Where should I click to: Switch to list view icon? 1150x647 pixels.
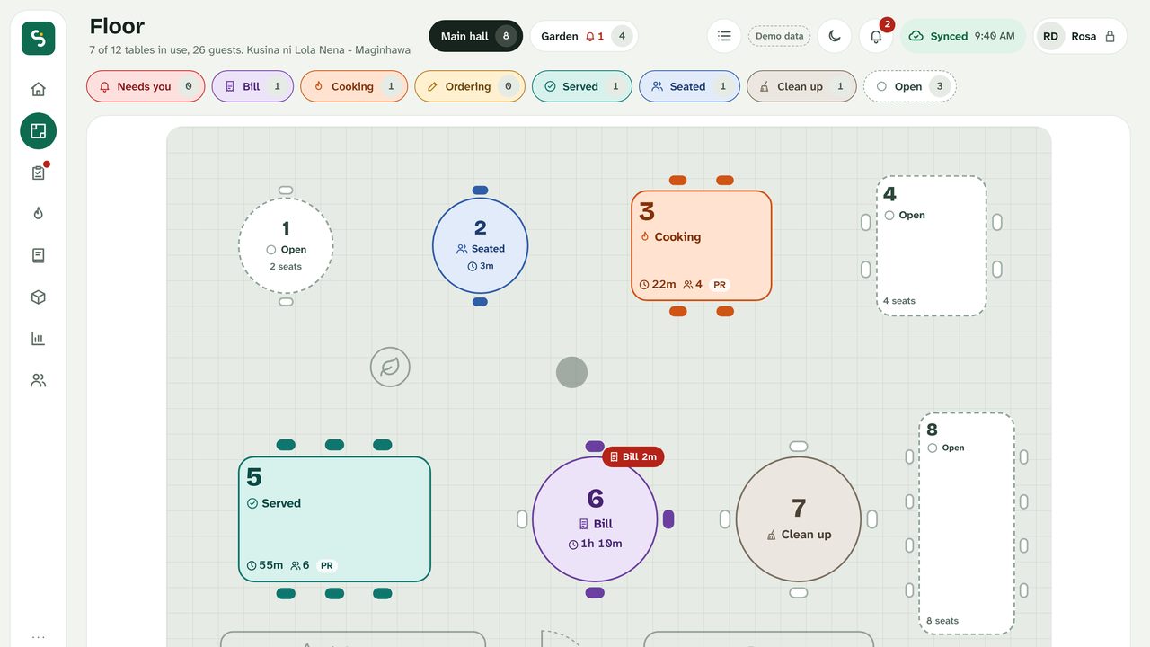(724, 36)
